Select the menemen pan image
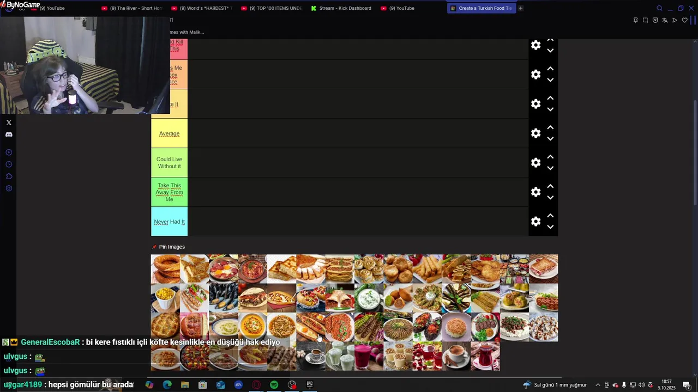 (252, 269)
